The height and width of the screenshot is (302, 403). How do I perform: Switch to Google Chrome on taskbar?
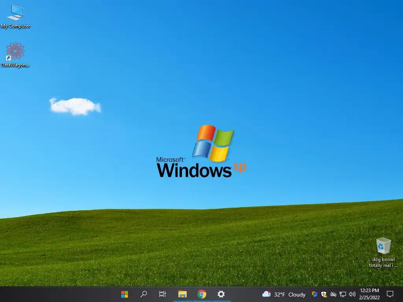pos(202,294)
